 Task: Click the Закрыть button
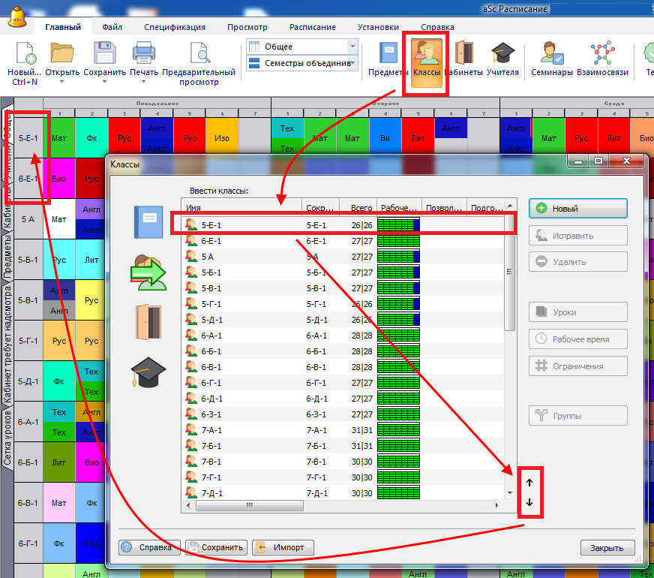(x=607, y=547)
